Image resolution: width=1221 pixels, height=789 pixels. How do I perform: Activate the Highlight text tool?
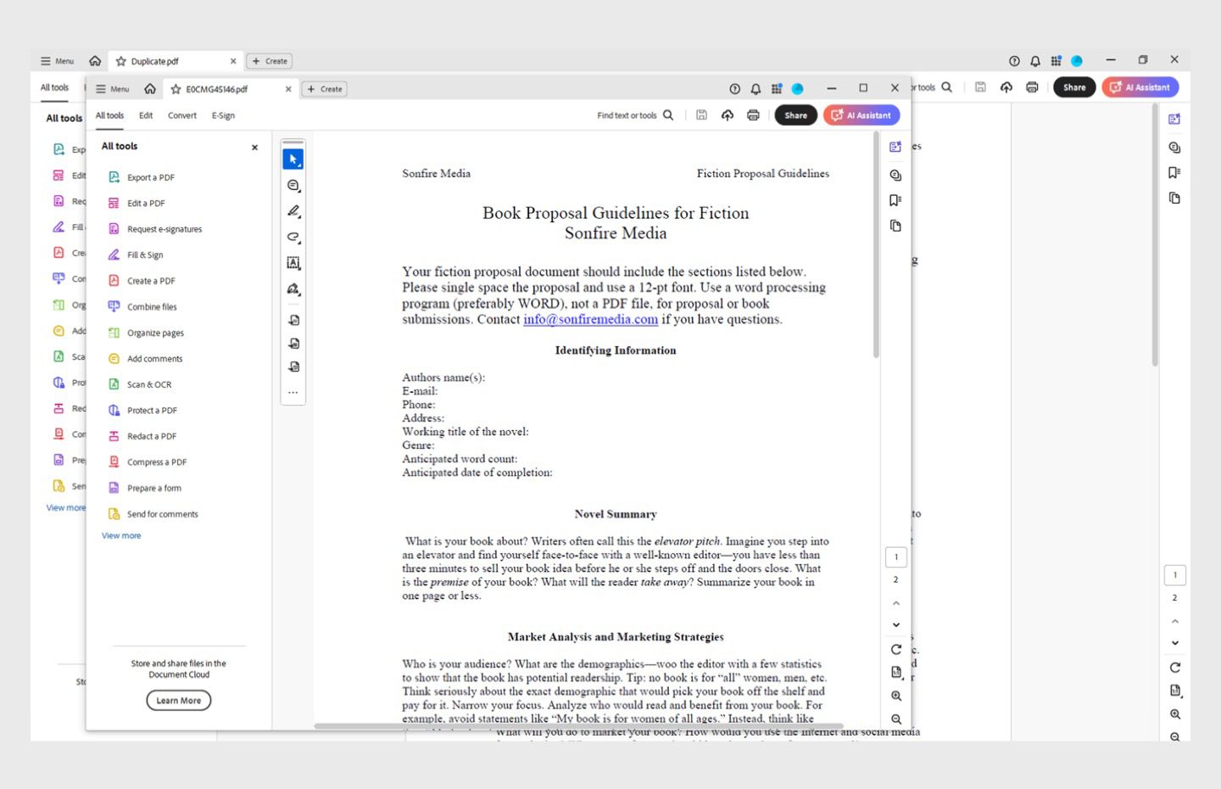point(293,210)
